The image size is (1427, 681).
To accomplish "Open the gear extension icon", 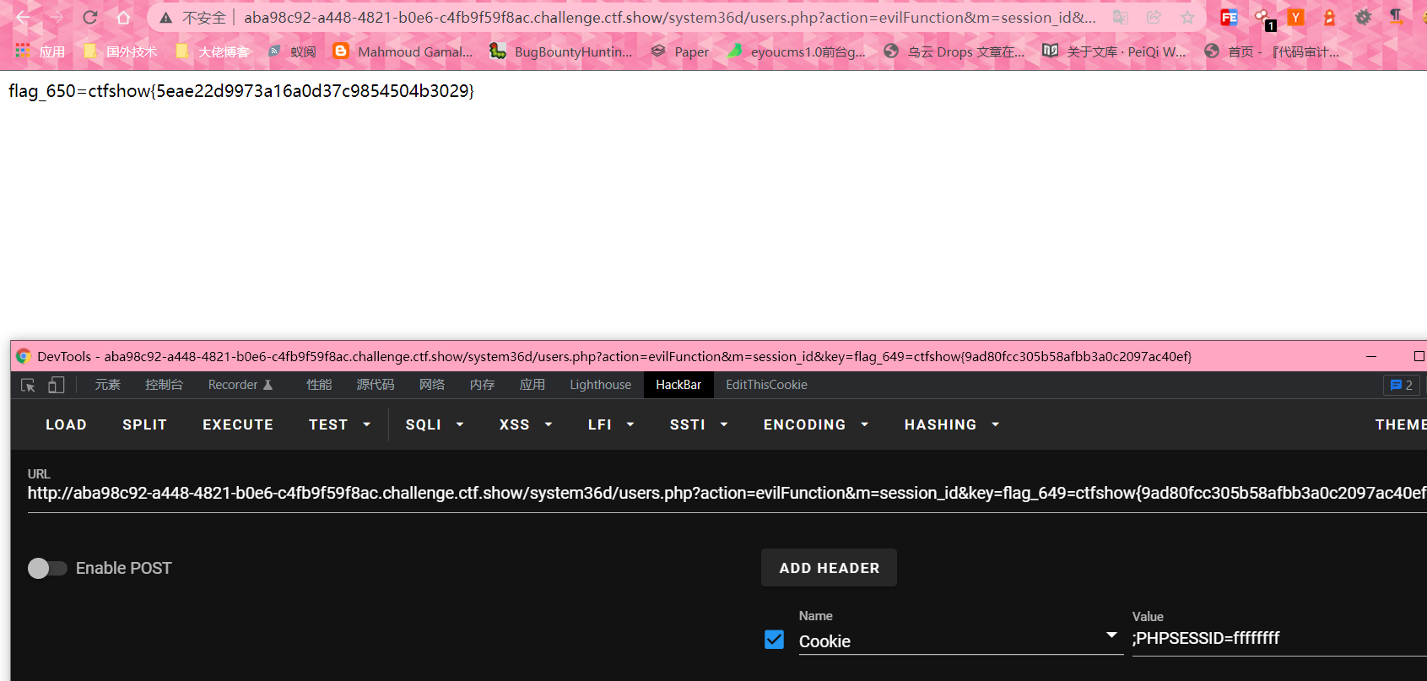I will coord(1363,17).
